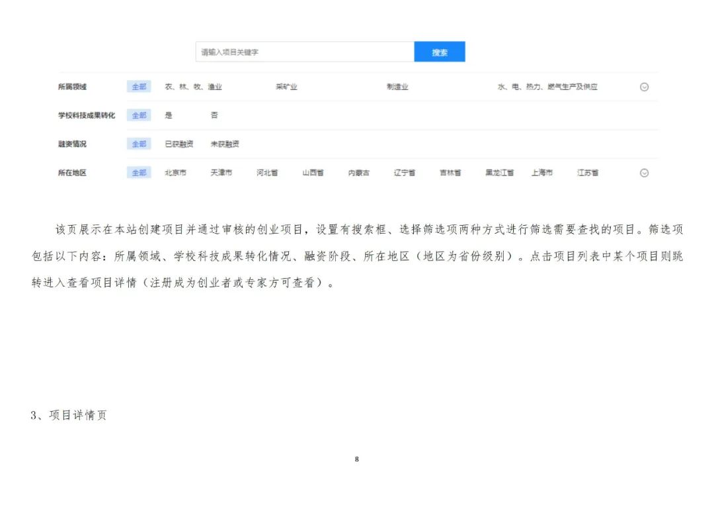
Task: Expand more options in the 所属领域 row
Action: tap(644, 87)
